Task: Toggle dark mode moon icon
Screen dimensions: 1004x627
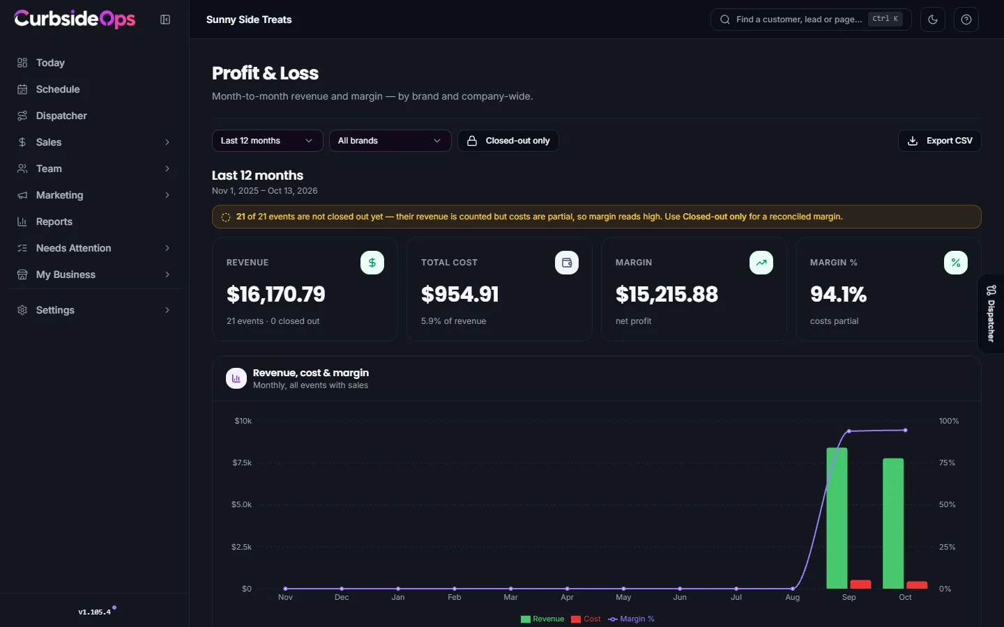Action: [933, 20]
